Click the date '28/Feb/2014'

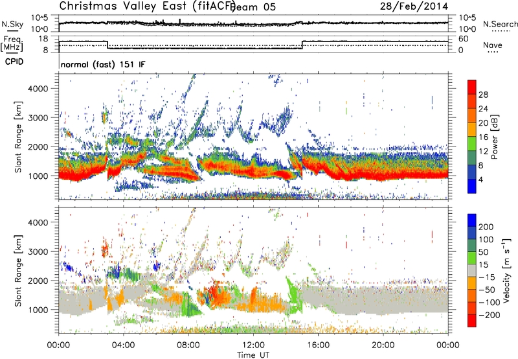[x=414, y=6]
